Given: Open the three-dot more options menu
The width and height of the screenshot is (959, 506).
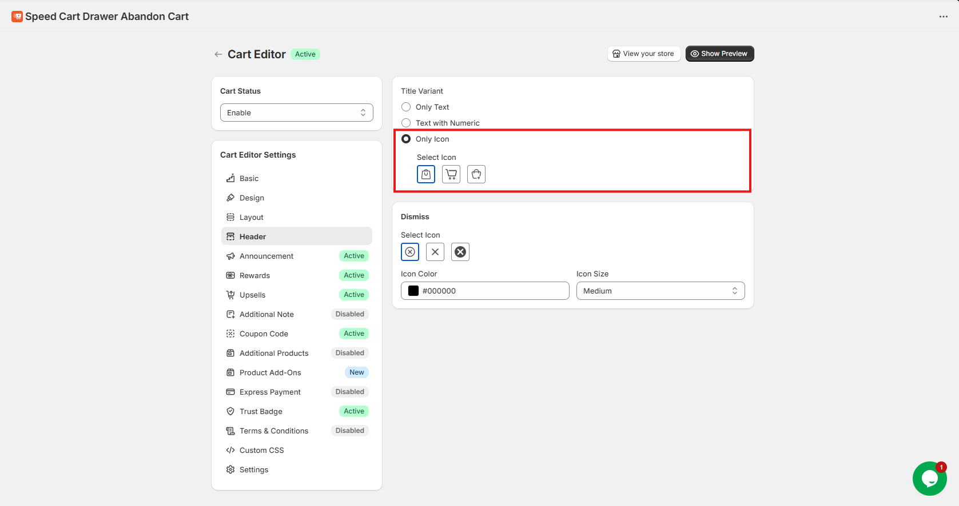Looking at the screenshot, I should (x=943, y=17).
